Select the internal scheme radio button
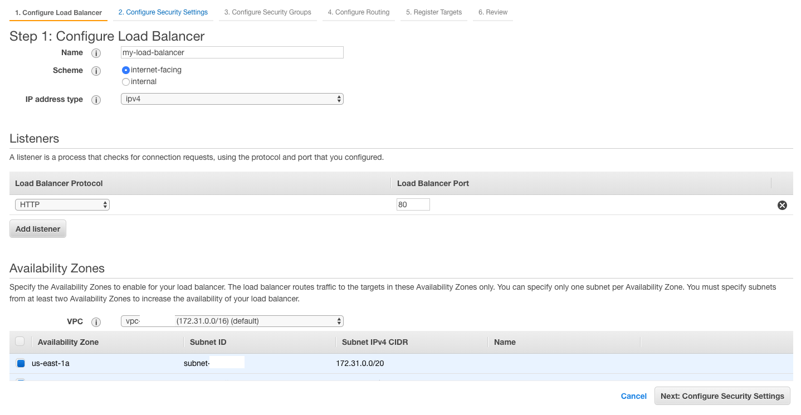801x415 pixels. (x=126, y=82)
